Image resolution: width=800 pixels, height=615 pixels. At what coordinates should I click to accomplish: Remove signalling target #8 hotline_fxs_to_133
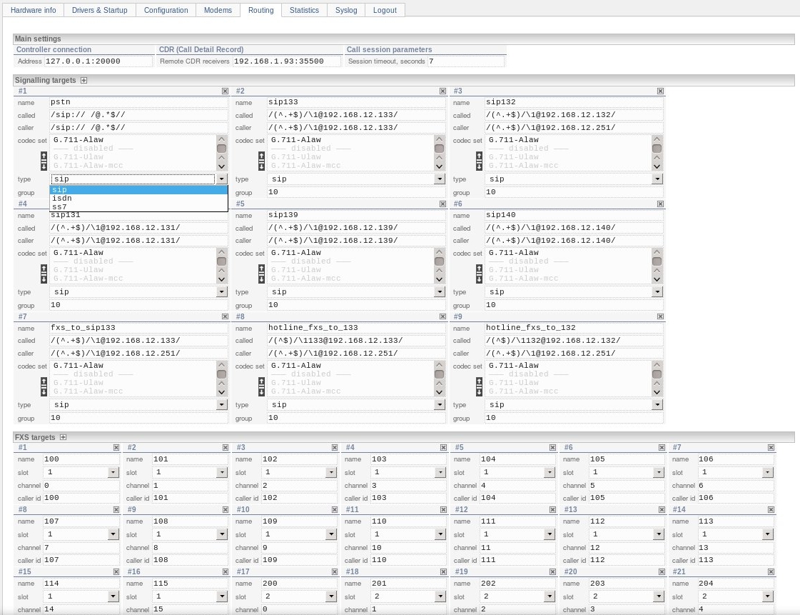[x=443, y=316]
